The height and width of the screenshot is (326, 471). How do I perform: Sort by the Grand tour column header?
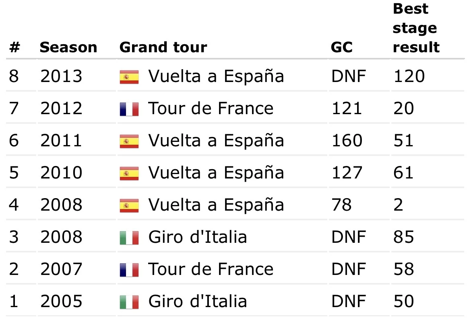tap(163, 47)
